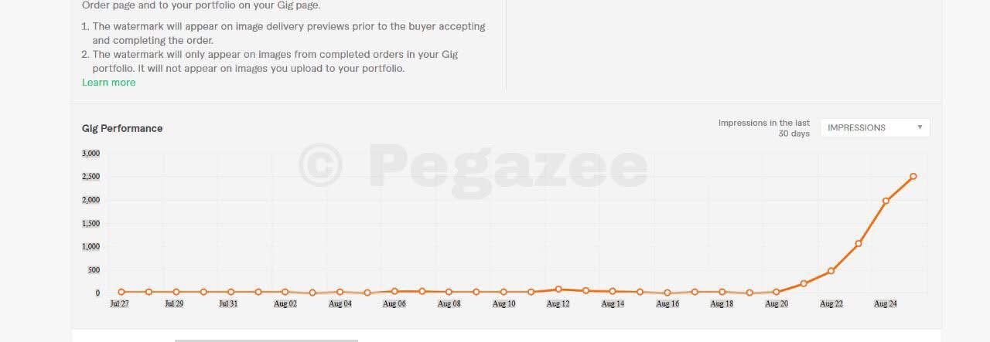Select the Aug 18 data point

tap(722, 292)
